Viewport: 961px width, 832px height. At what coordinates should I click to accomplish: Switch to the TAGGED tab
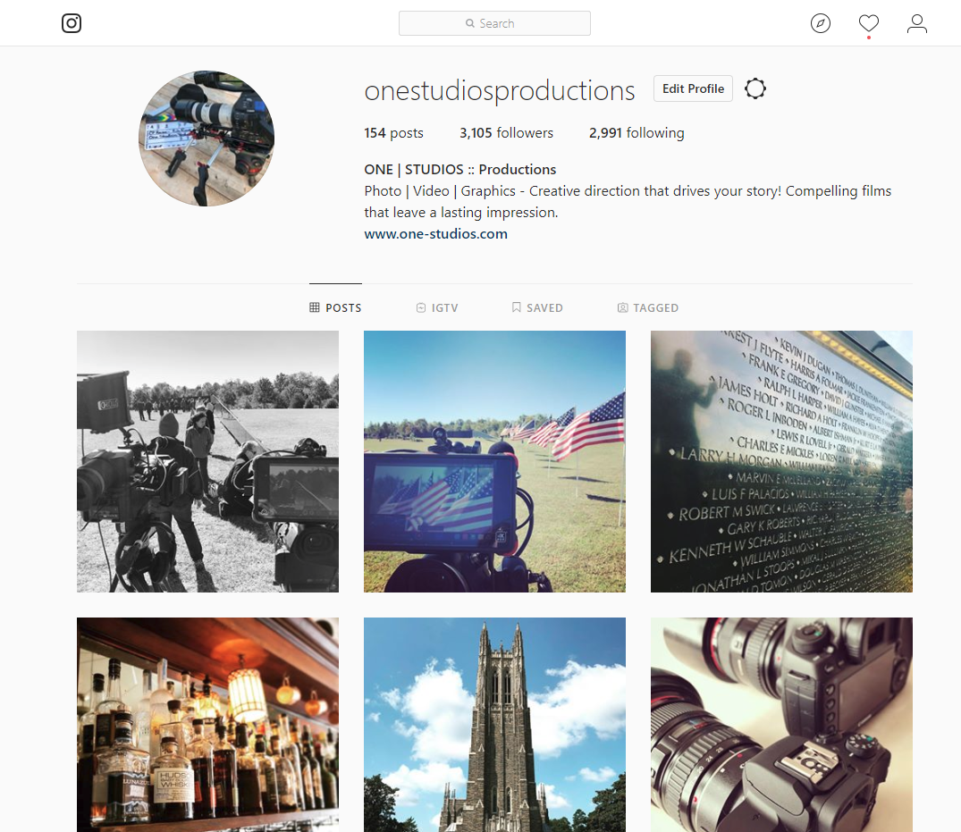648,307
